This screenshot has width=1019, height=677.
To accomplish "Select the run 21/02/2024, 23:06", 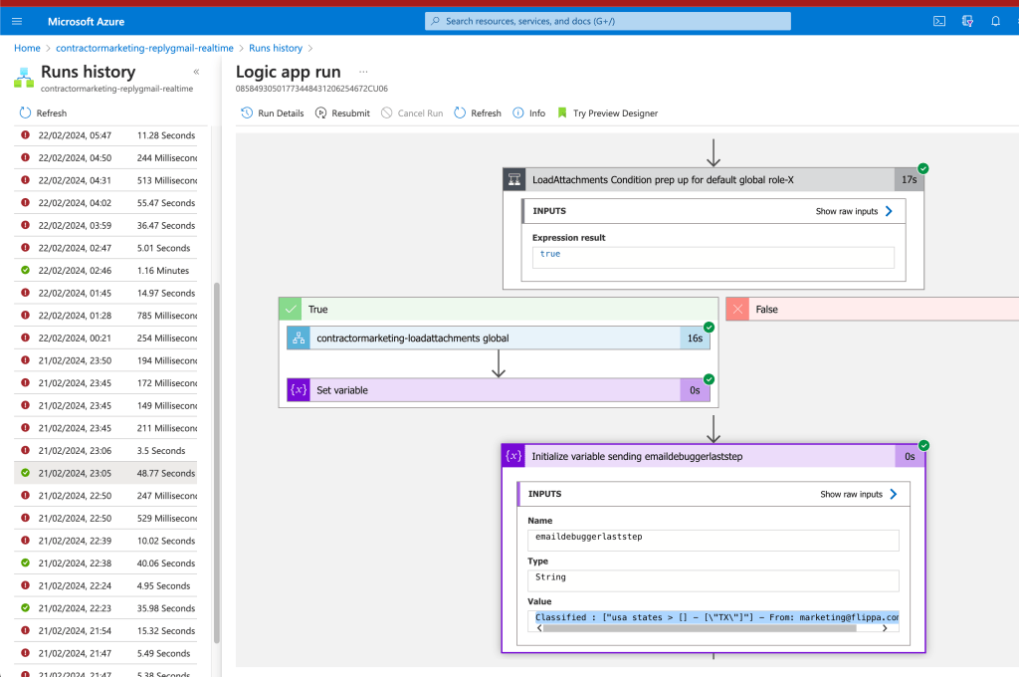I will click(105, 451).
